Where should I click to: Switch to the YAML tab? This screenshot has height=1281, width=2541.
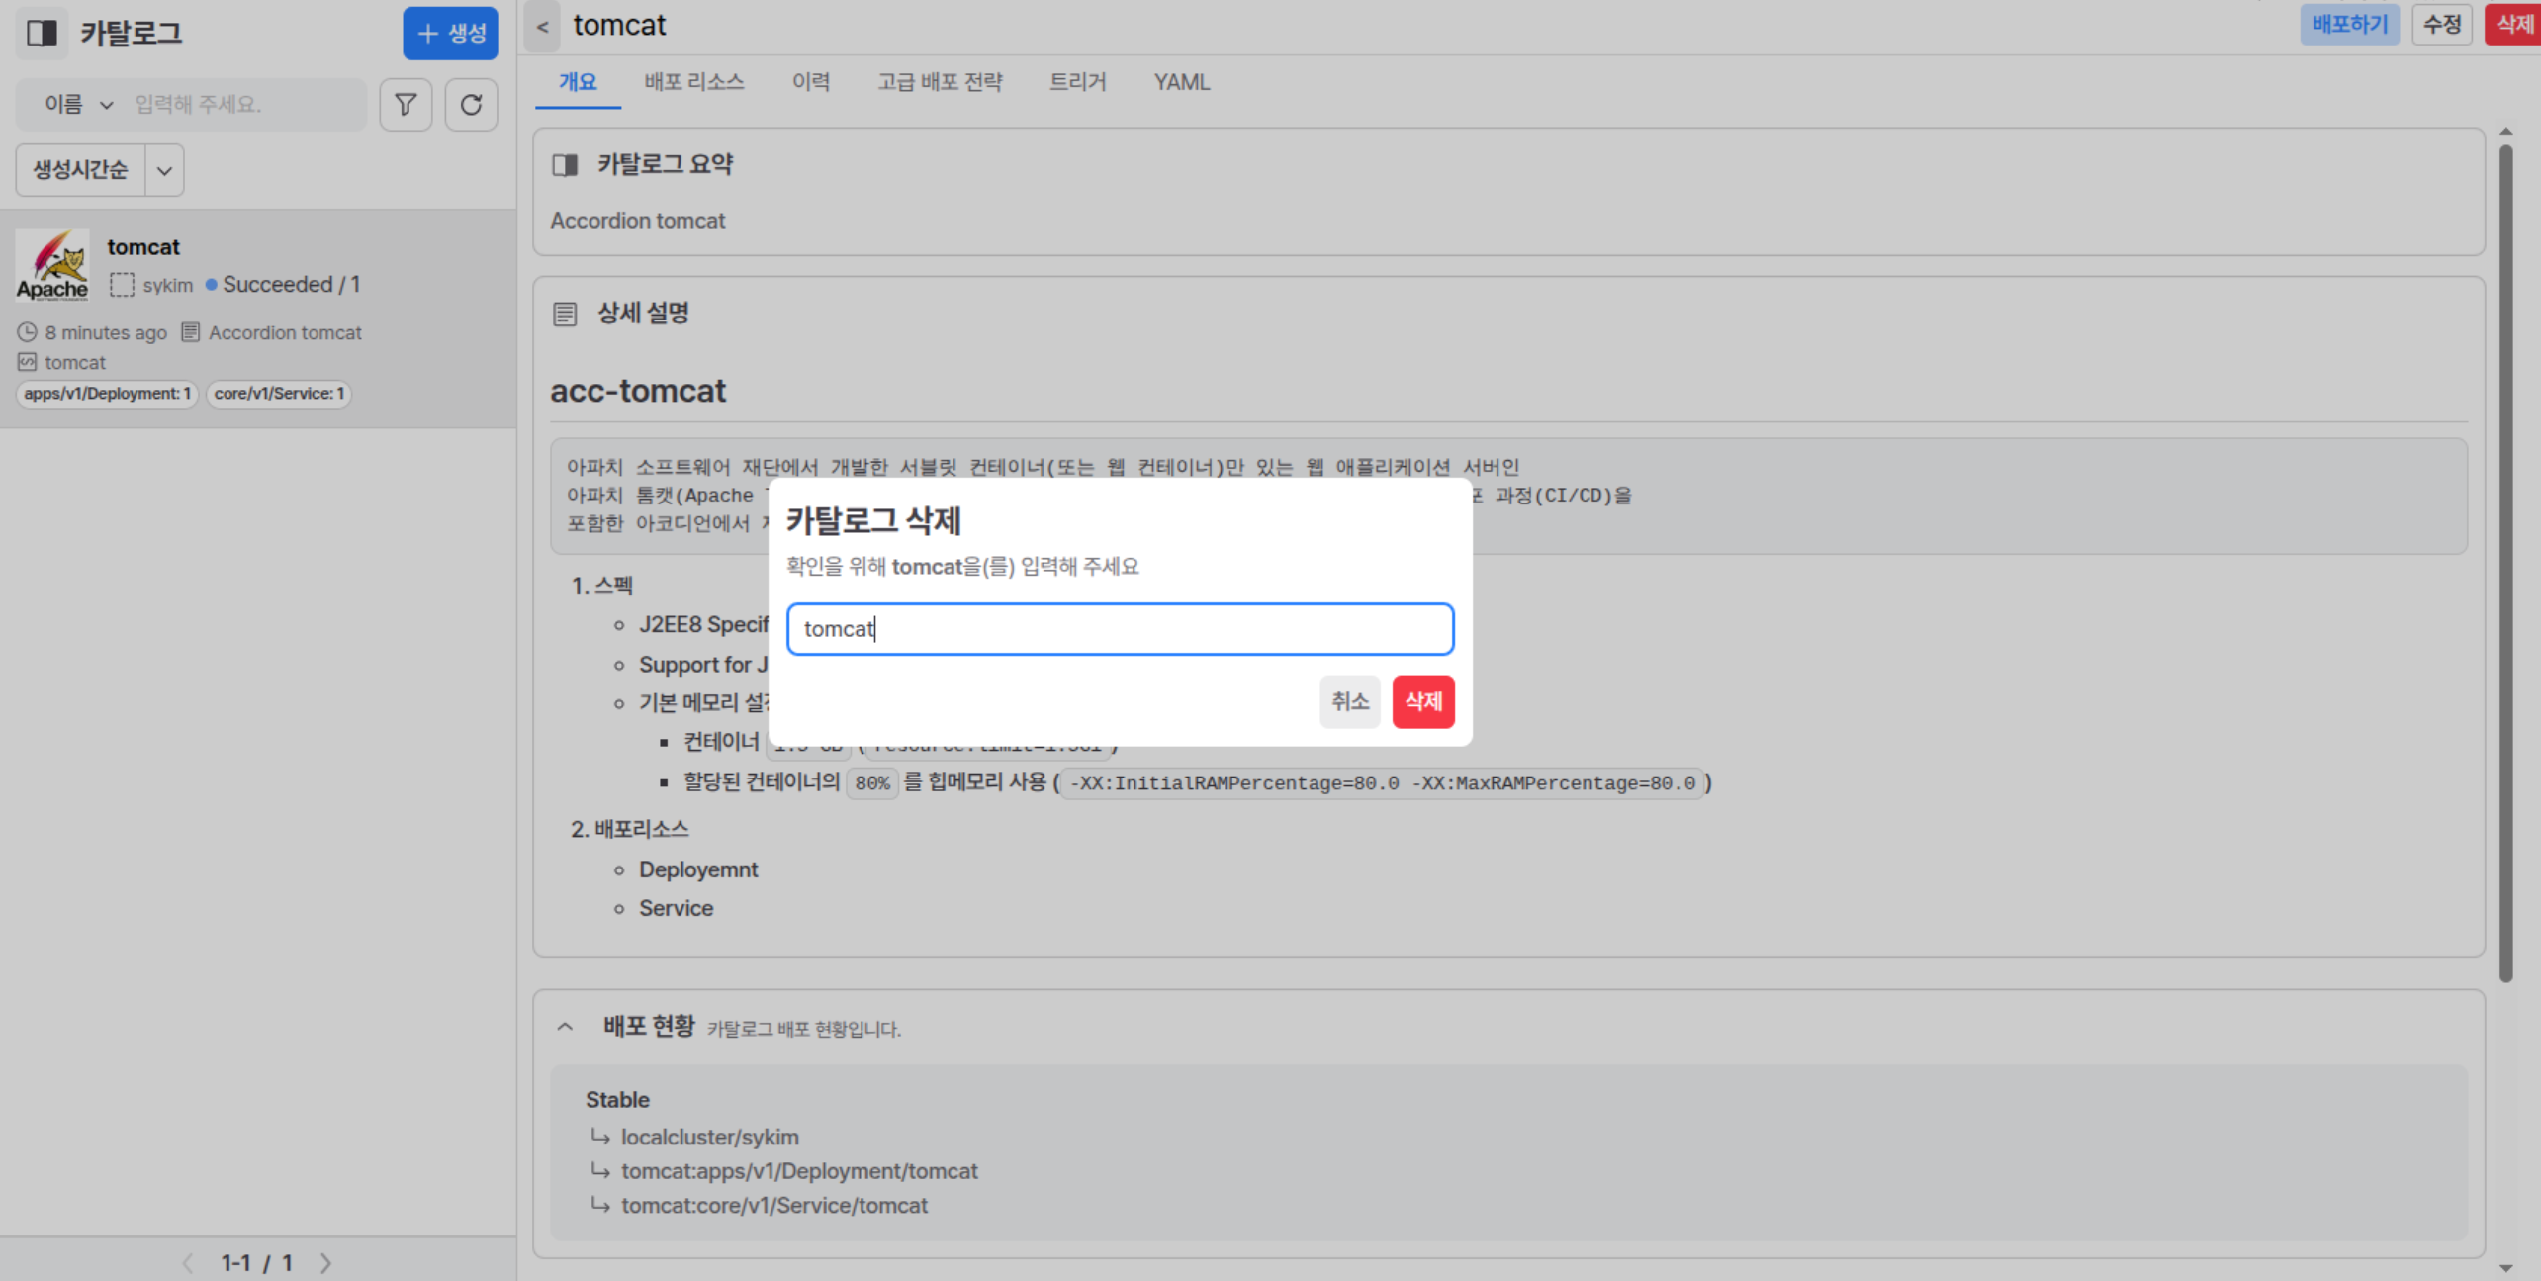click(1181, 82)
